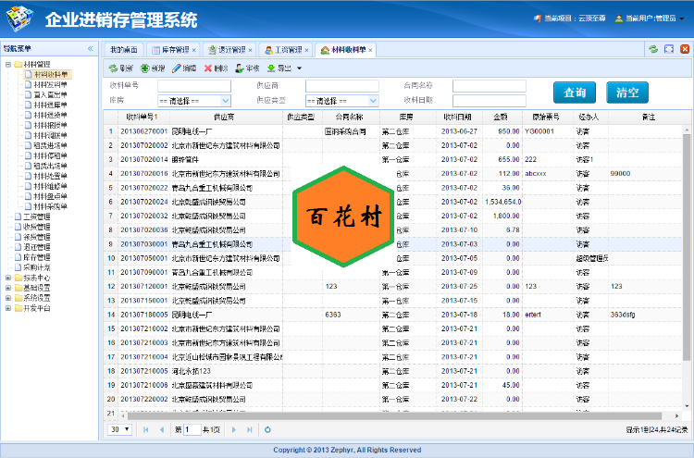Click green refresh icon at tab bar right
Screen dimensions: 694x458
click(x=653, y=48)
